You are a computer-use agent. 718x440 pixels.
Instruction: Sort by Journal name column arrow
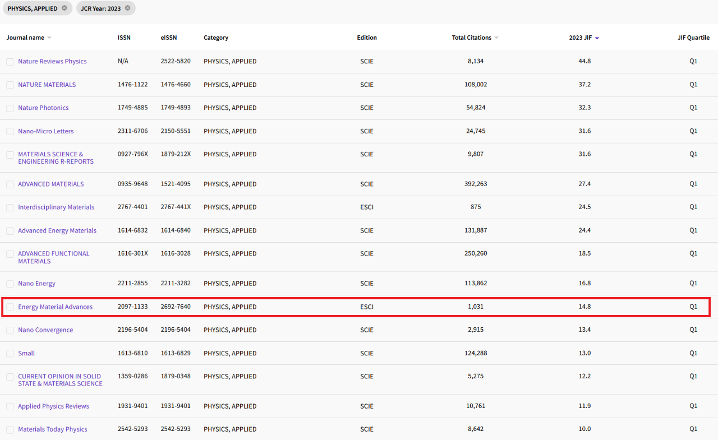coord(49,38)
